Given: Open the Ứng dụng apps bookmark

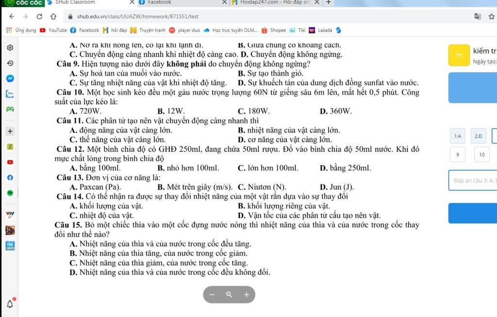Looking at the screenshot, I should [21, 30].
